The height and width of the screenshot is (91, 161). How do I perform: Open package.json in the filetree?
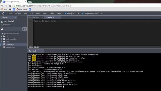coord(10,47)
